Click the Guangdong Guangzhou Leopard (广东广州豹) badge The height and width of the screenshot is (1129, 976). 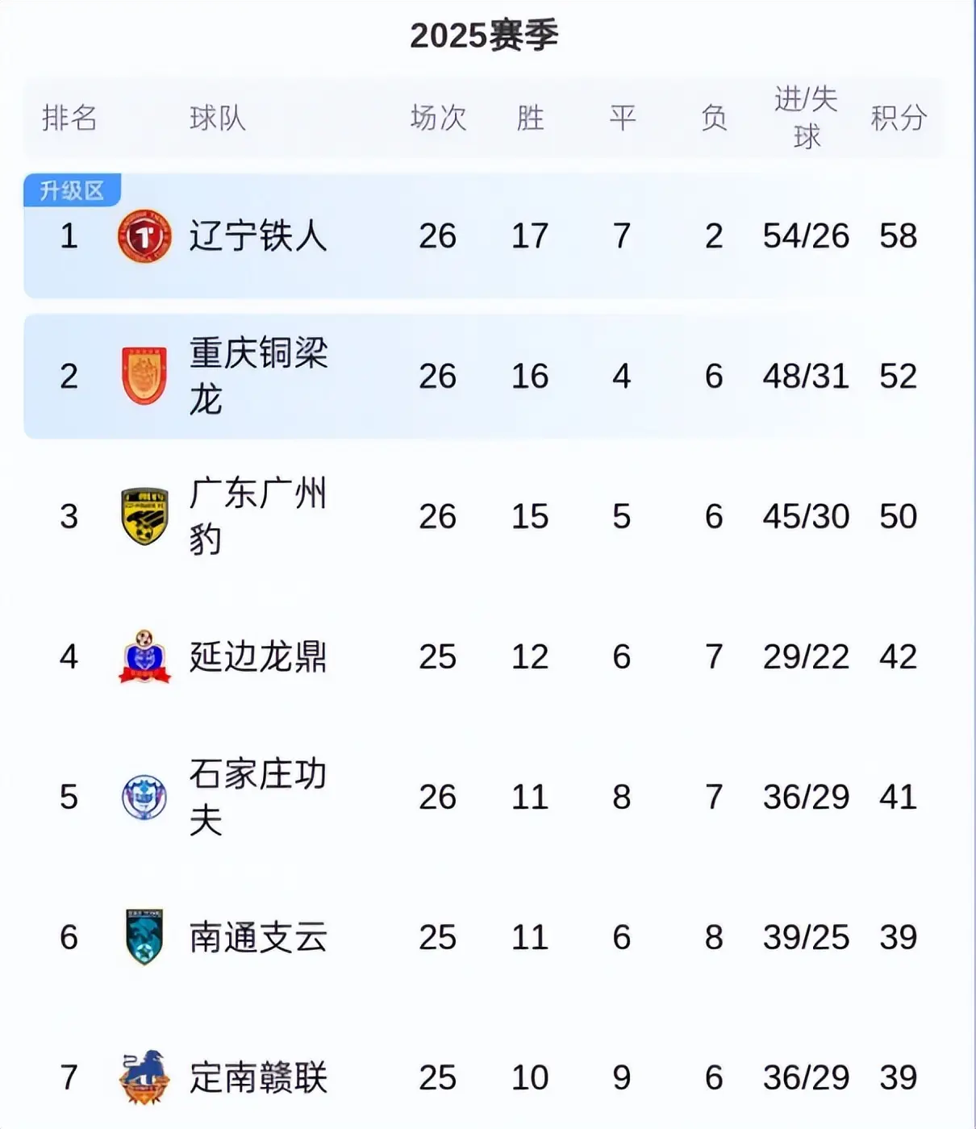tap(144, 516)
